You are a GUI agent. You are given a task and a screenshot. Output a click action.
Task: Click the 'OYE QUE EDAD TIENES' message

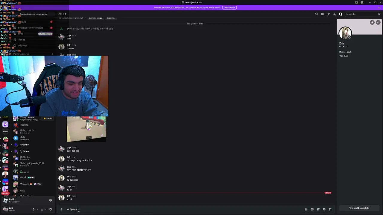coord(79,170)
